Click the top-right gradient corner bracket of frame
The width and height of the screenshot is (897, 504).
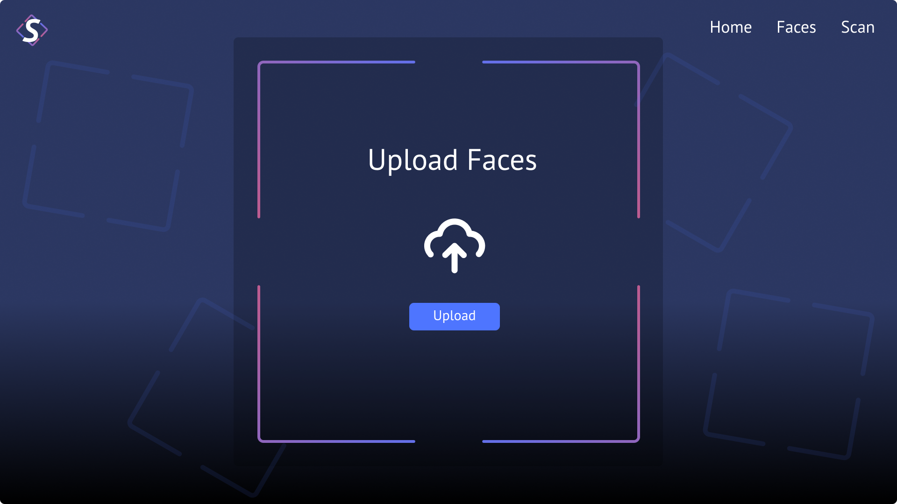point(561,139)
